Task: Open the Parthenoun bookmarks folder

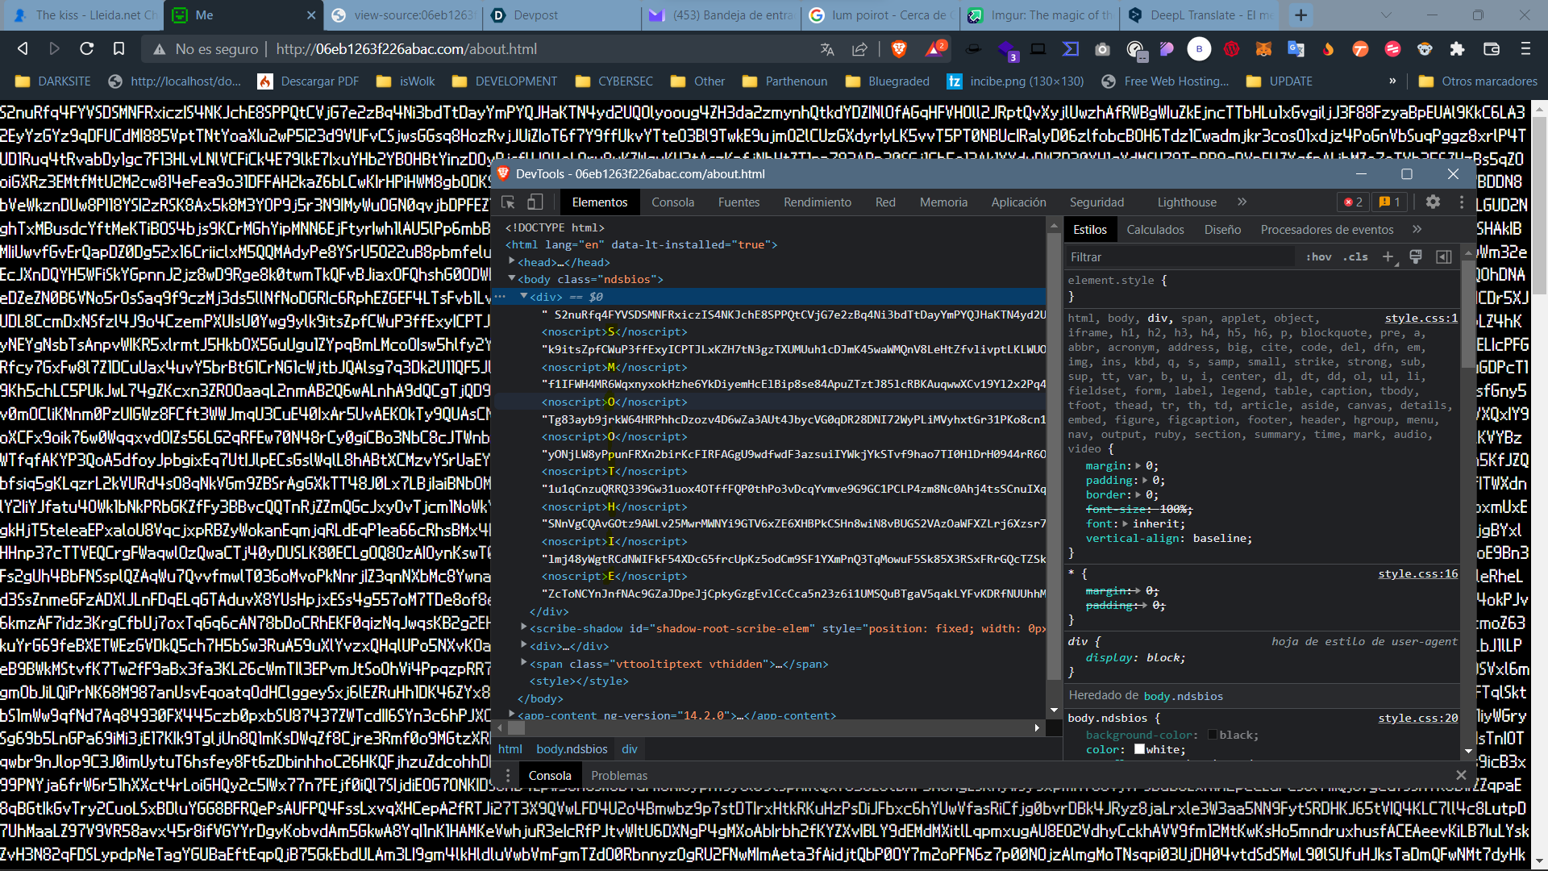Action: (x=784, y=81)
